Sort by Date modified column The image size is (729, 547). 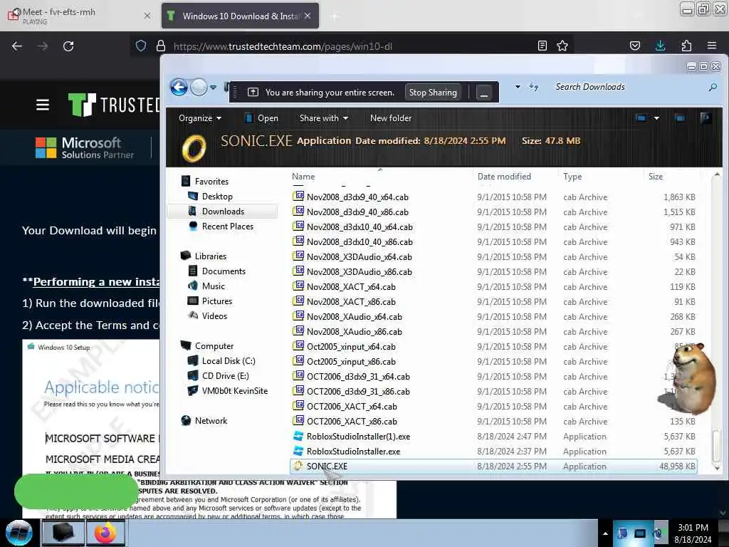click(x=504, y=177)
